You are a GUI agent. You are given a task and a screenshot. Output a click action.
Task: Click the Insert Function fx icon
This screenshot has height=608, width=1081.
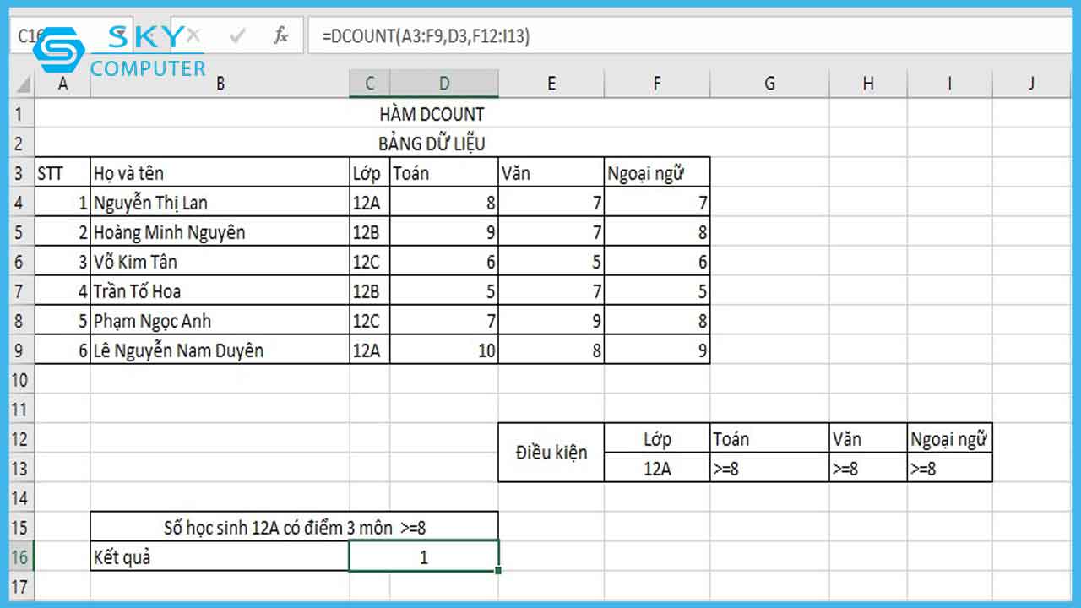[281, 35]
